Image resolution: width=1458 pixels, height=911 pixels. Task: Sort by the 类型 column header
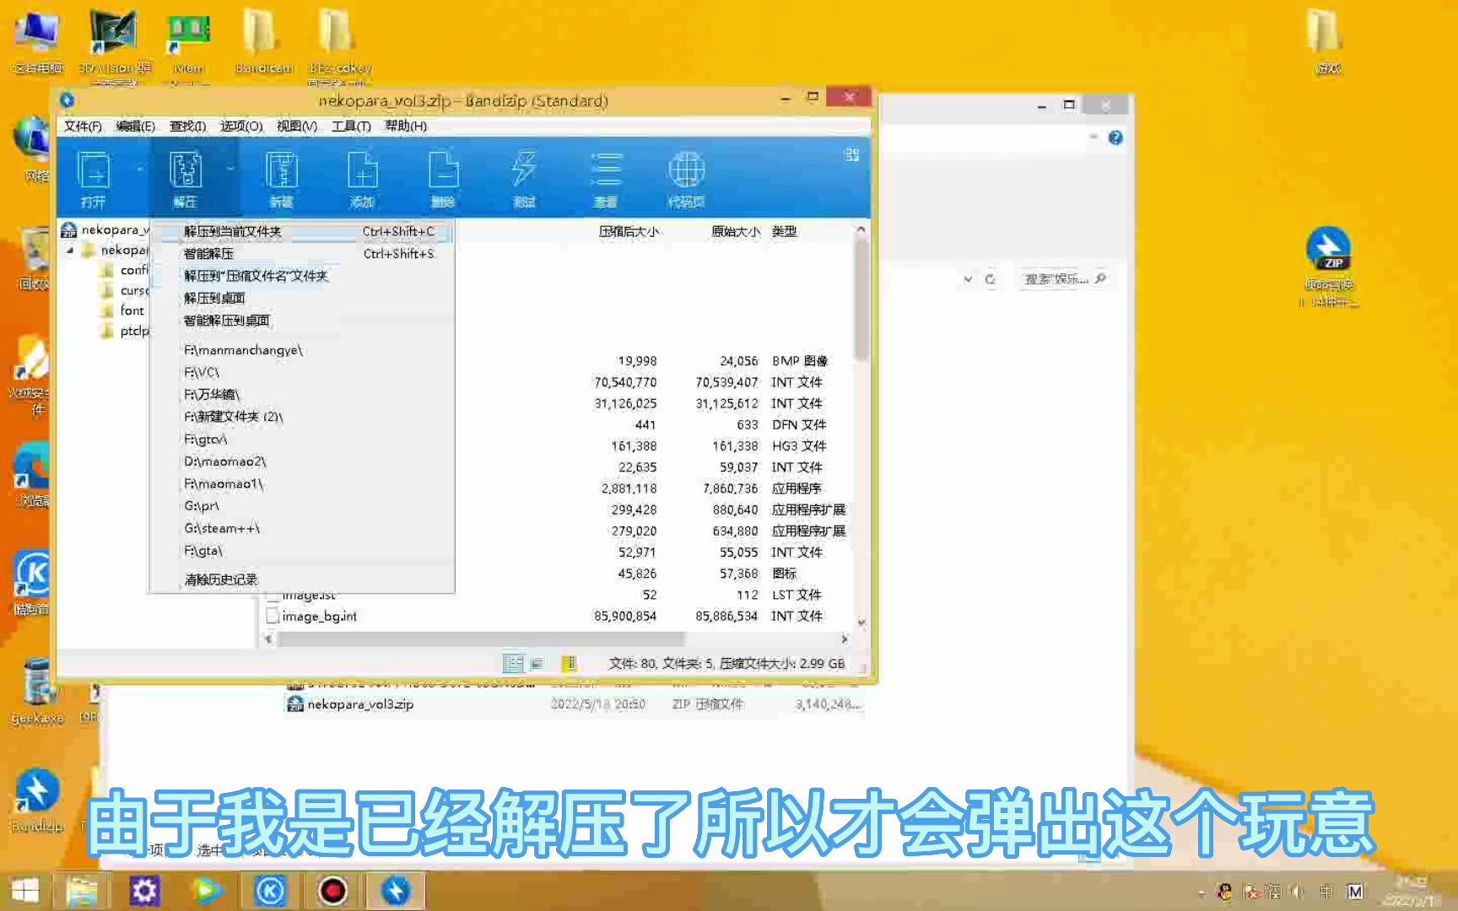tap(784, 231)
